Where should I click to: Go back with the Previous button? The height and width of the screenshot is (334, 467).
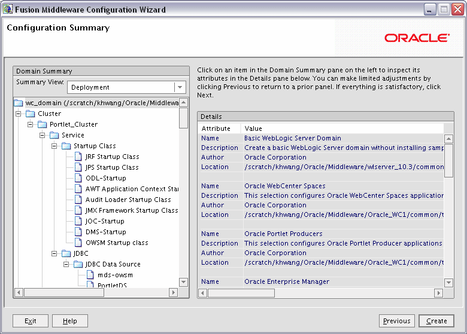tap(397, 321)
